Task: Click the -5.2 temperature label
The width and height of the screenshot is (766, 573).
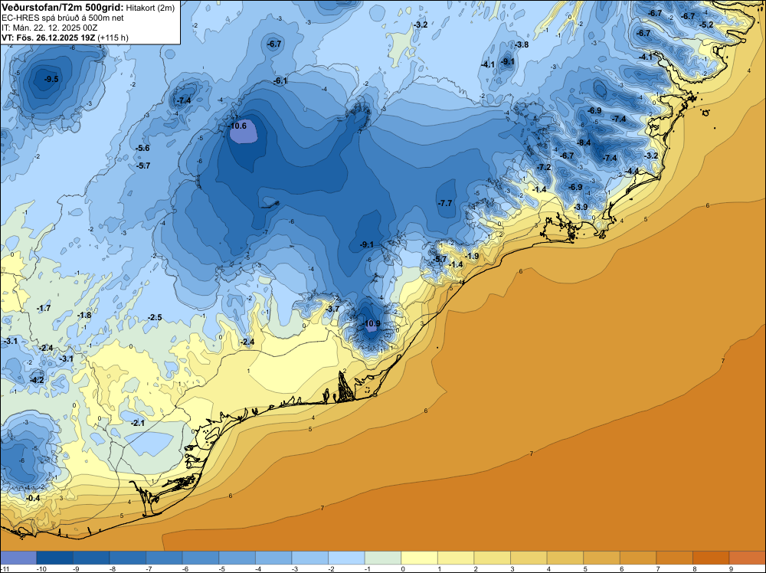Action: pos(706,25)
